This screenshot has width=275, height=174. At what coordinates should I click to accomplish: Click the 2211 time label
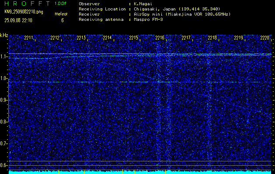click(x=28, y=38)
